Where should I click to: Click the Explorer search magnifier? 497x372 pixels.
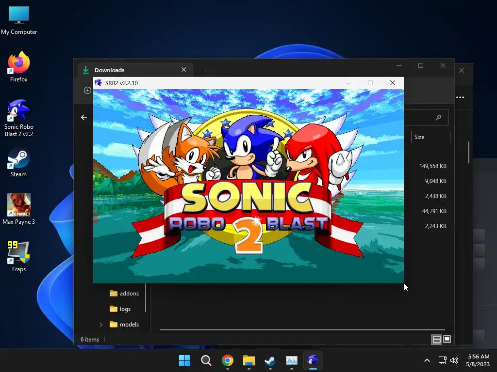pyautogui.click(x=439, y=117)
